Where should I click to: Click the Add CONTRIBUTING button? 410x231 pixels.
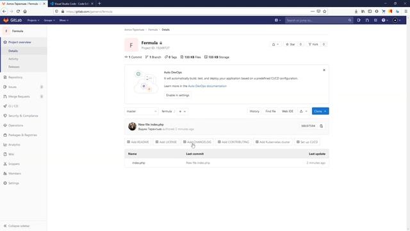coord(233,142)
